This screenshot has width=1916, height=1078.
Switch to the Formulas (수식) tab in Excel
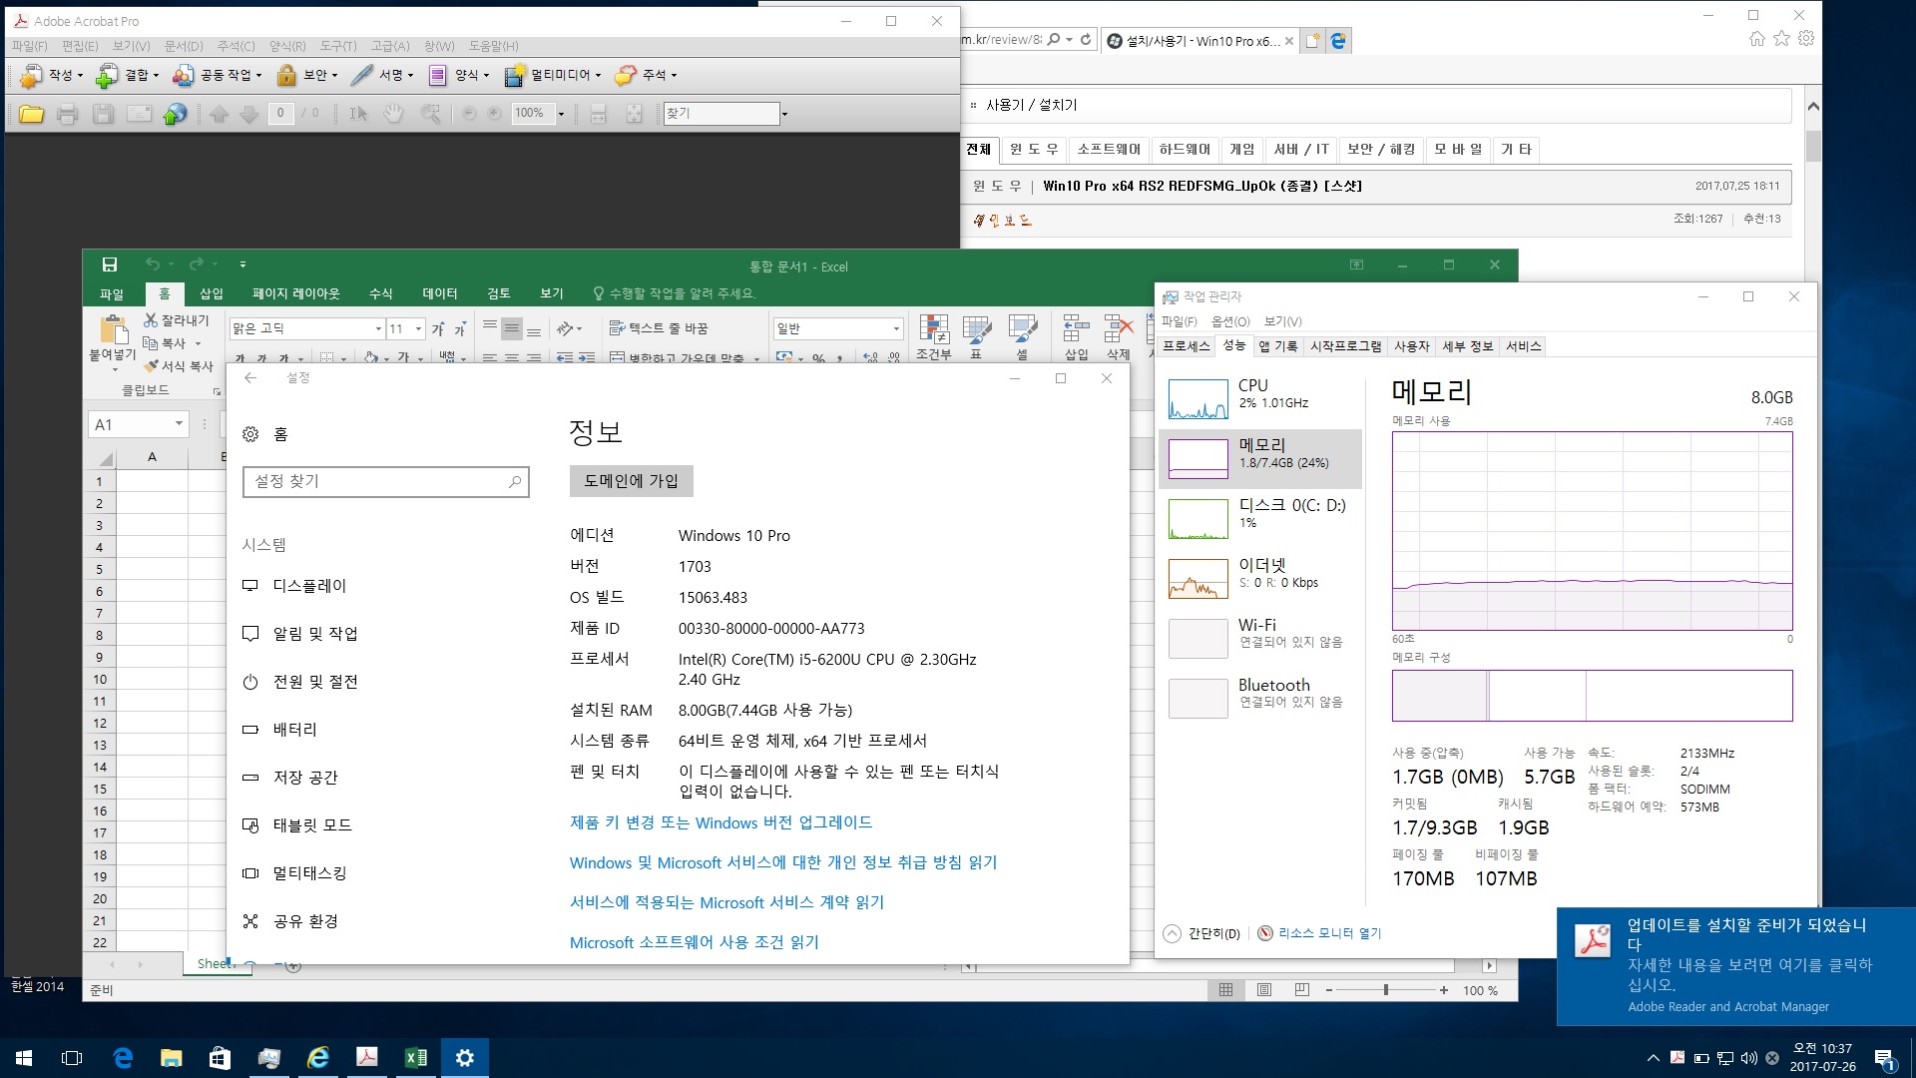[x=381, y=293]
